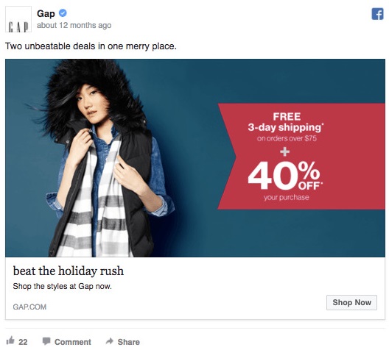Open the Gap page name link
Screen dimensions: 389x350
coord(46,13)
